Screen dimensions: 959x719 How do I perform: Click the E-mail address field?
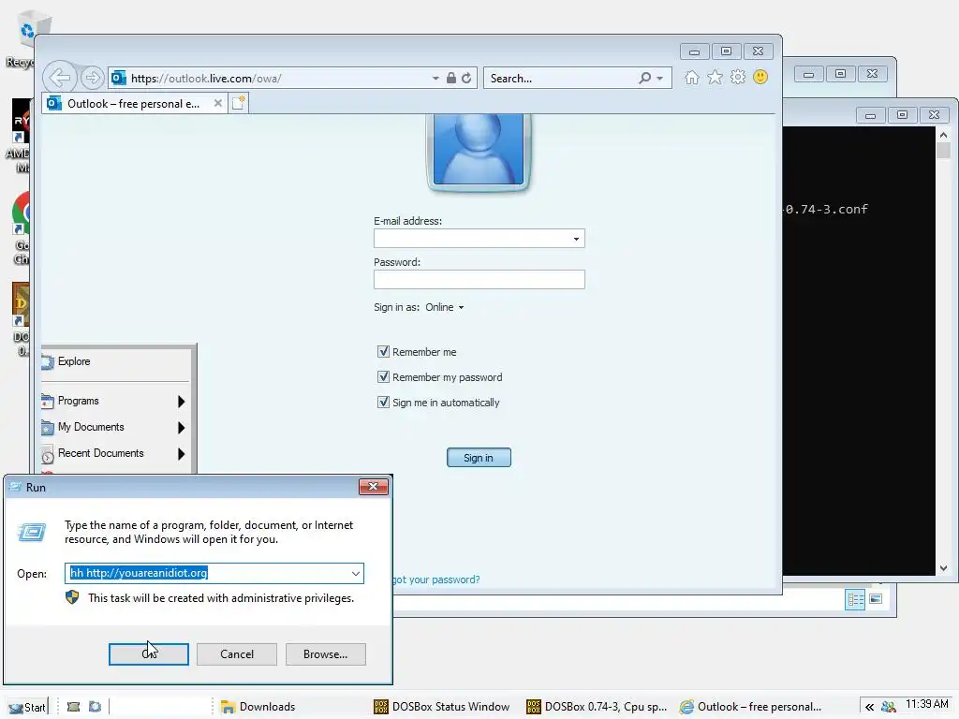[479, 239]
